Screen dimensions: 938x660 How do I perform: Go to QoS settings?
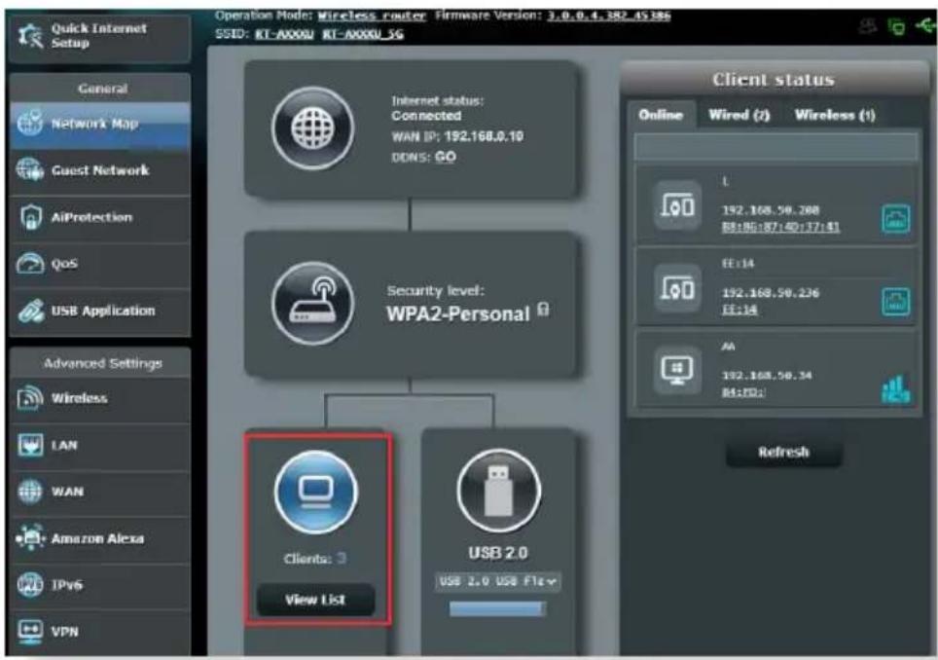click(x=100, y=265)
